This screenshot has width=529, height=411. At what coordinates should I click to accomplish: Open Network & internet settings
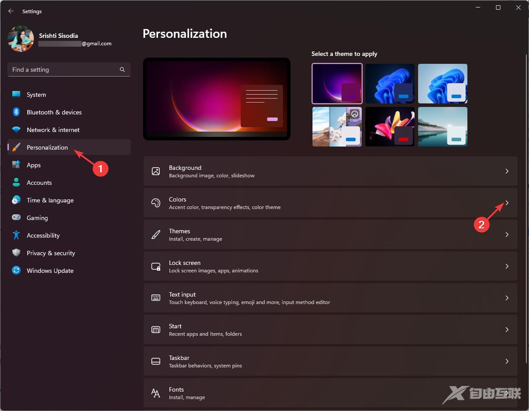pyautogui.click(x=69, y=130)
